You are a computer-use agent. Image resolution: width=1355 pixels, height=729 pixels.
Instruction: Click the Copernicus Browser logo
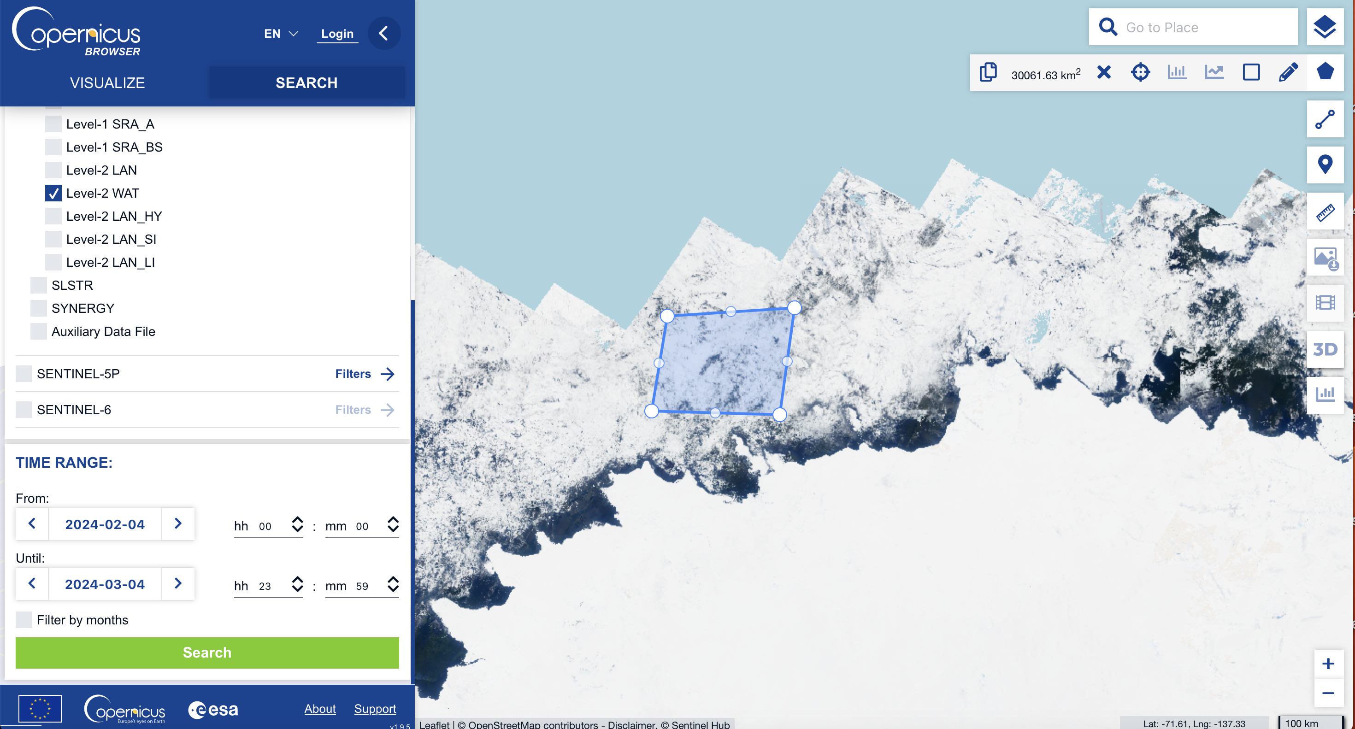(76, 31)
